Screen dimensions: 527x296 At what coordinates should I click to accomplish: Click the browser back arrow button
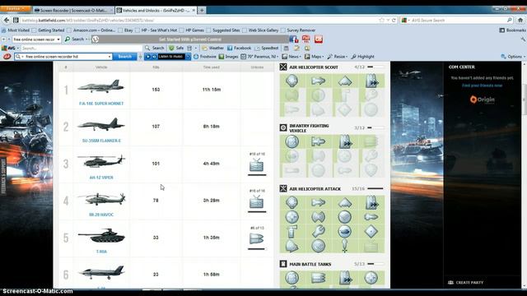pyautogui.click(x=7, y=20)
